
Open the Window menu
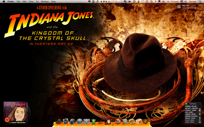(x=45, y=2)
